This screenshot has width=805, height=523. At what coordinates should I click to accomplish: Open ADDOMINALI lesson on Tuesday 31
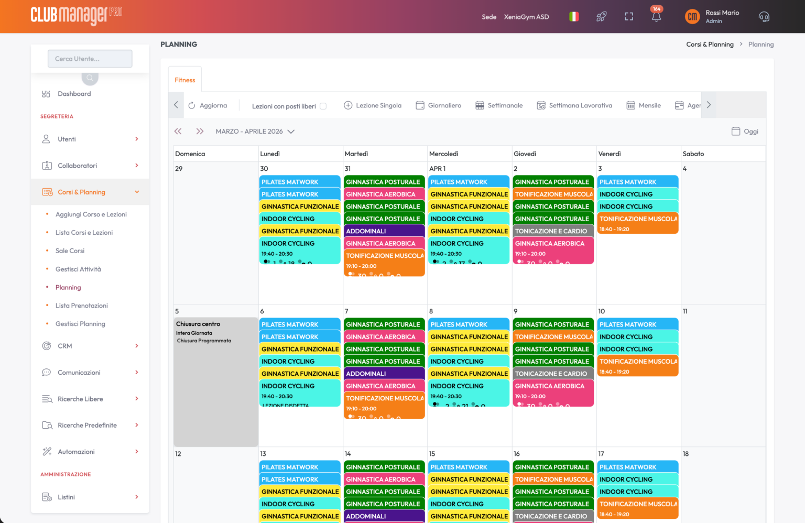(x=384, y=231)
